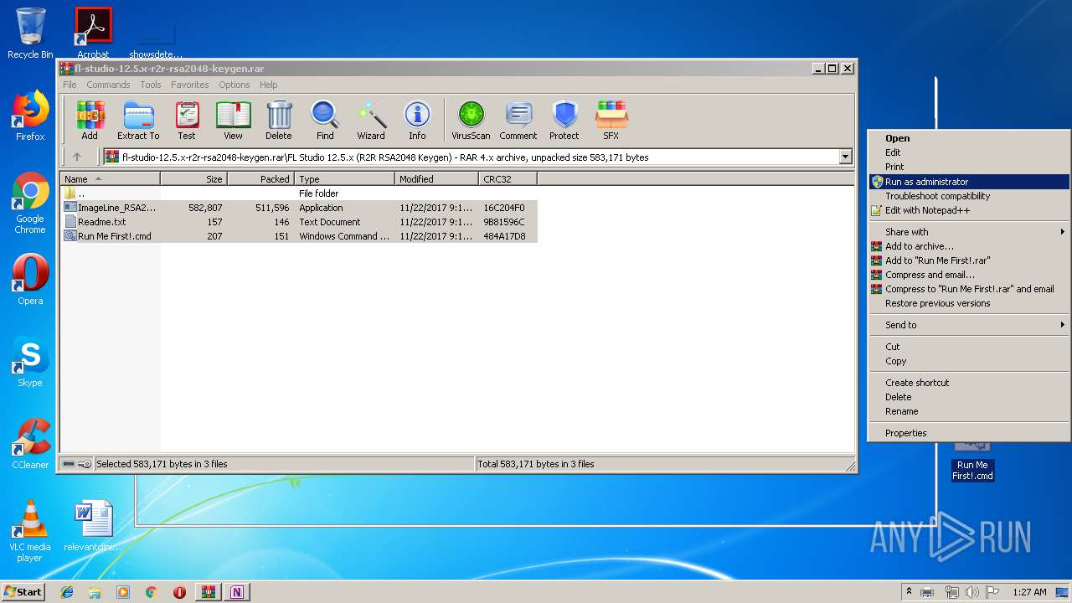The height and width of the screenshot is (603, 1072).
Task: Select the Word document desktop icon
Action: tap(93, 526)
